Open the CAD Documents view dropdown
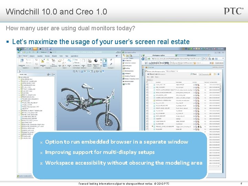The width and height of the screenshot is (248, 186). [205, 74]
